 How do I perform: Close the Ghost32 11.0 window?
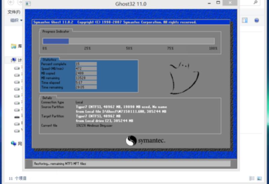pyautogui.click(x=230, y=3)
